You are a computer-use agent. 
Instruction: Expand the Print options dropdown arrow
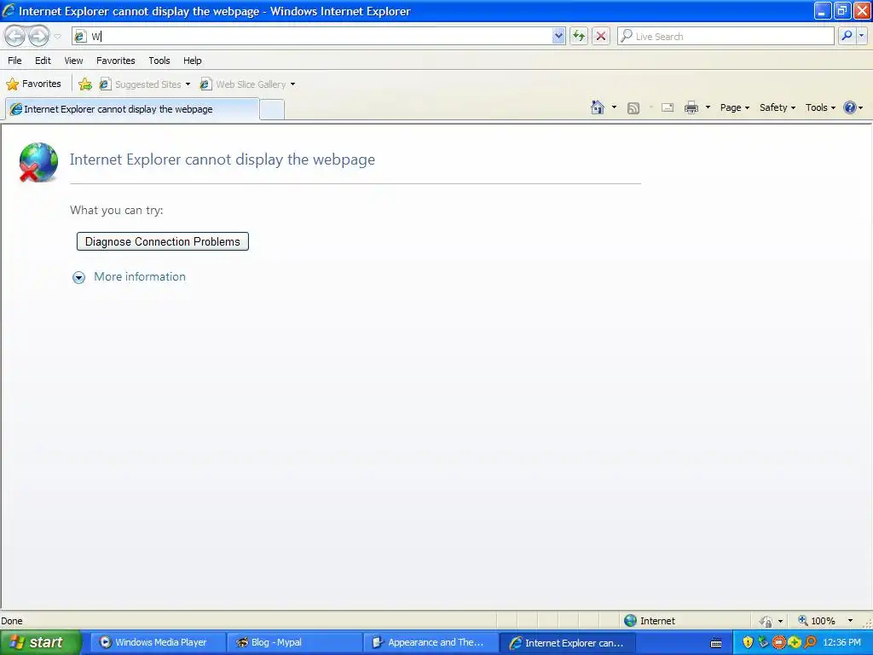click(x=708, y=107)
